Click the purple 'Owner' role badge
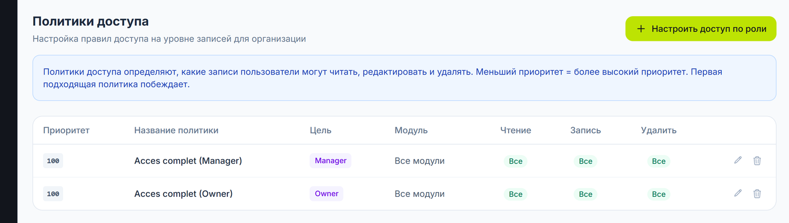 [x=327, y=194]
